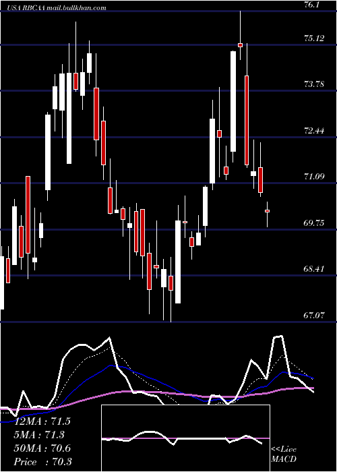Click the 5MA : 71.3 legend entry
337x472 pixels.
coord(40,435)
